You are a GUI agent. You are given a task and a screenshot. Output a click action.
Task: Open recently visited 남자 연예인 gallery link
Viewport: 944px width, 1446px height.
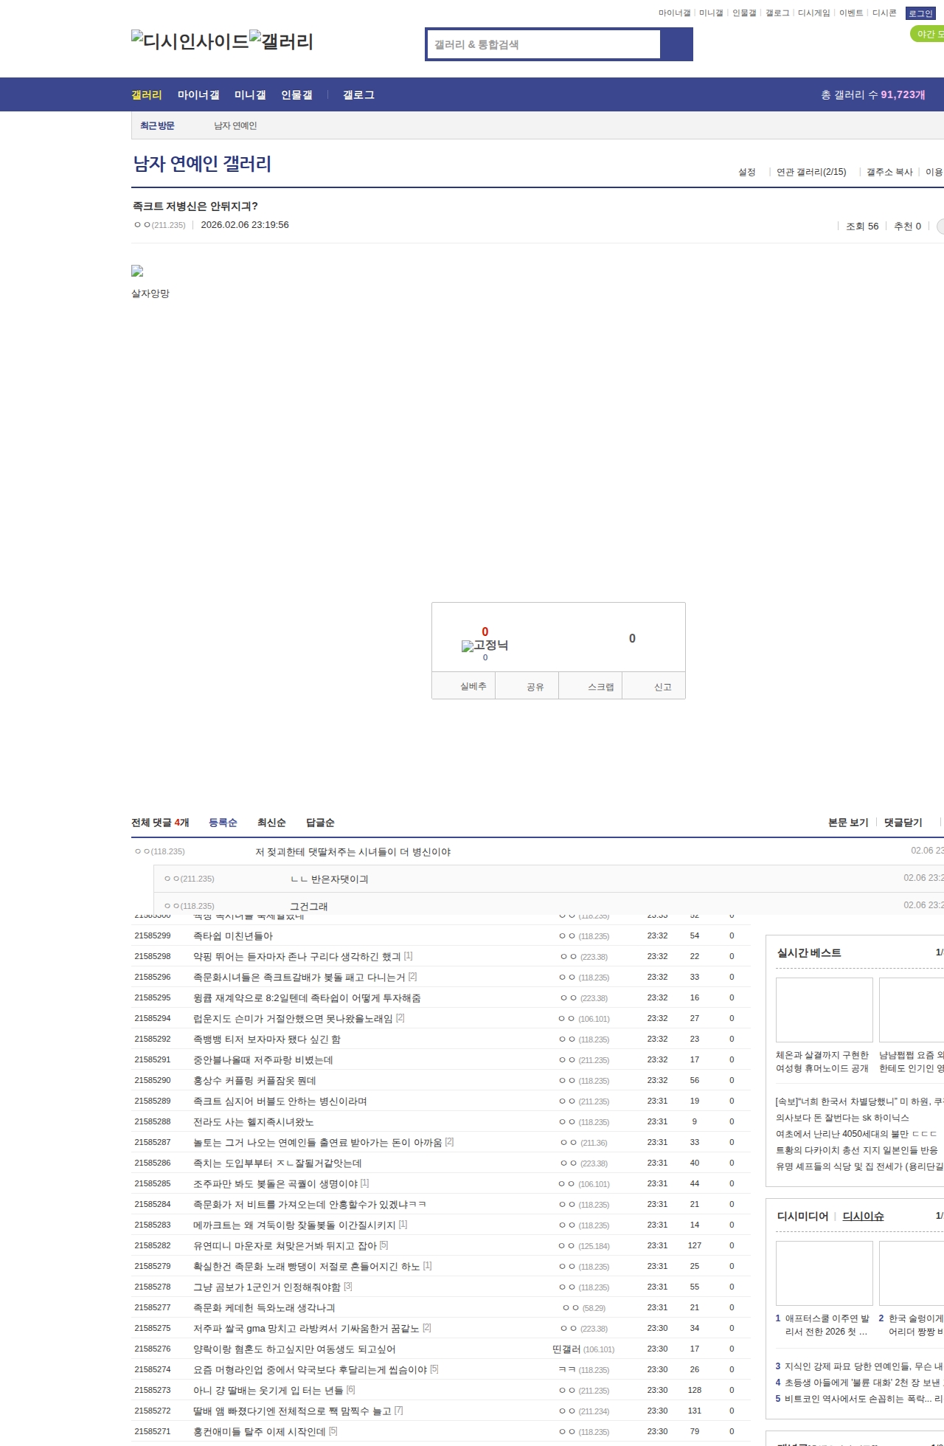click(x=235, y=126)
